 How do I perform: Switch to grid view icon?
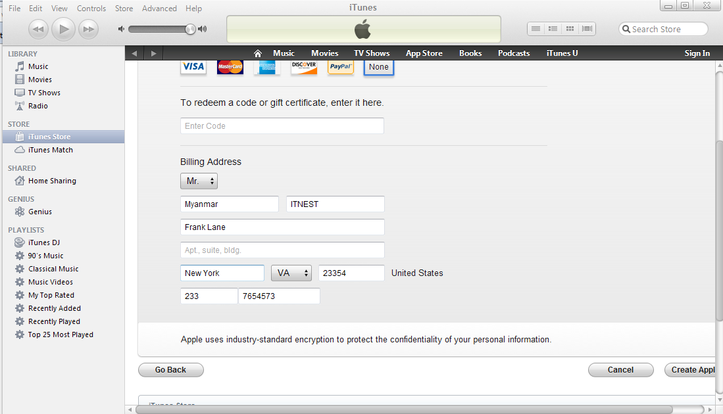pos(570,28)
